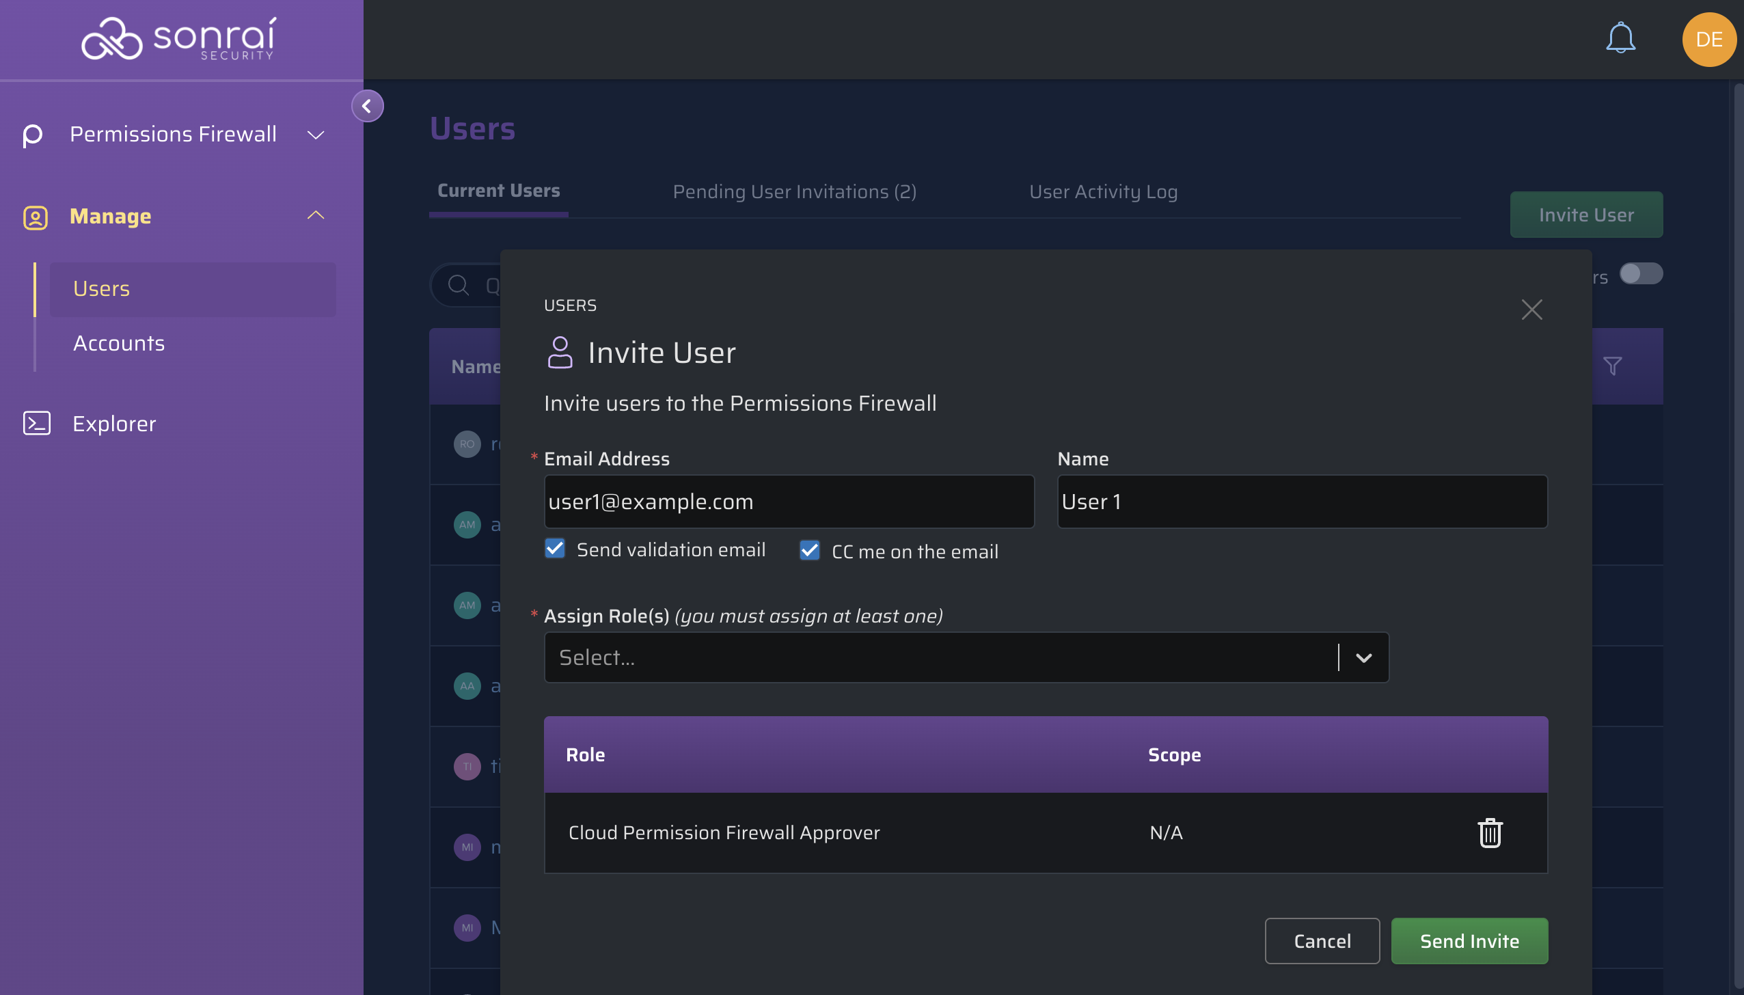1744x995 pixels.
Task: Click the user icon beside Invite User title
Action: (560, 352)
